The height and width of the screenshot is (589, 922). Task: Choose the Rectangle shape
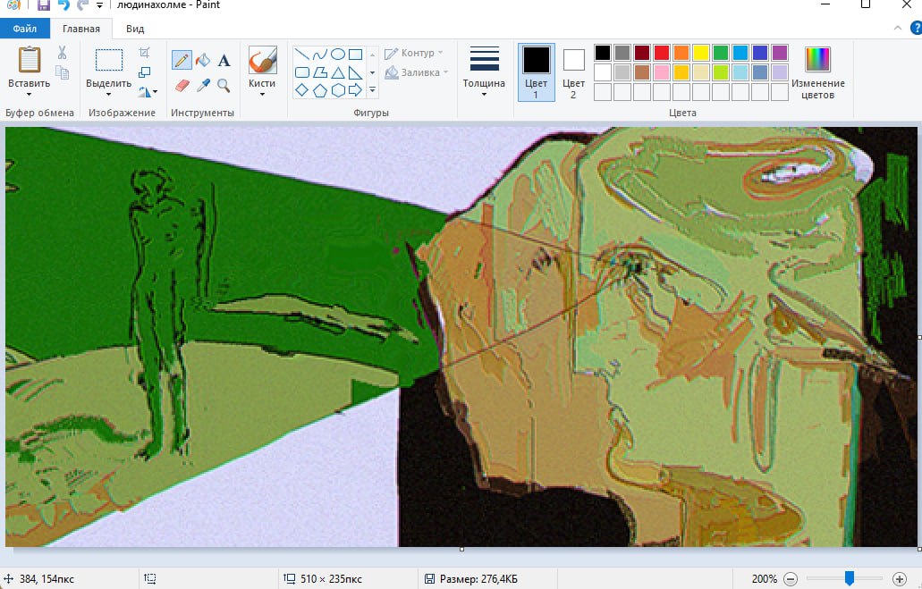coord(355,55)
